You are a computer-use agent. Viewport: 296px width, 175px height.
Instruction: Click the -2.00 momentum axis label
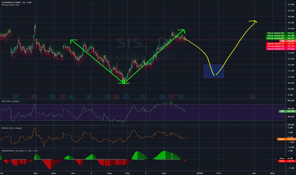[291, 147]
